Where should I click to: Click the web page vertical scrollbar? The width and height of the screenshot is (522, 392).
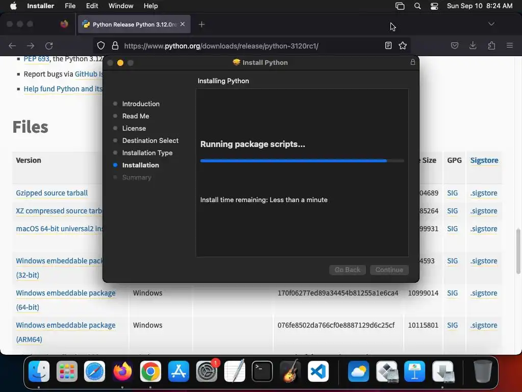click(x=518, y=251)
